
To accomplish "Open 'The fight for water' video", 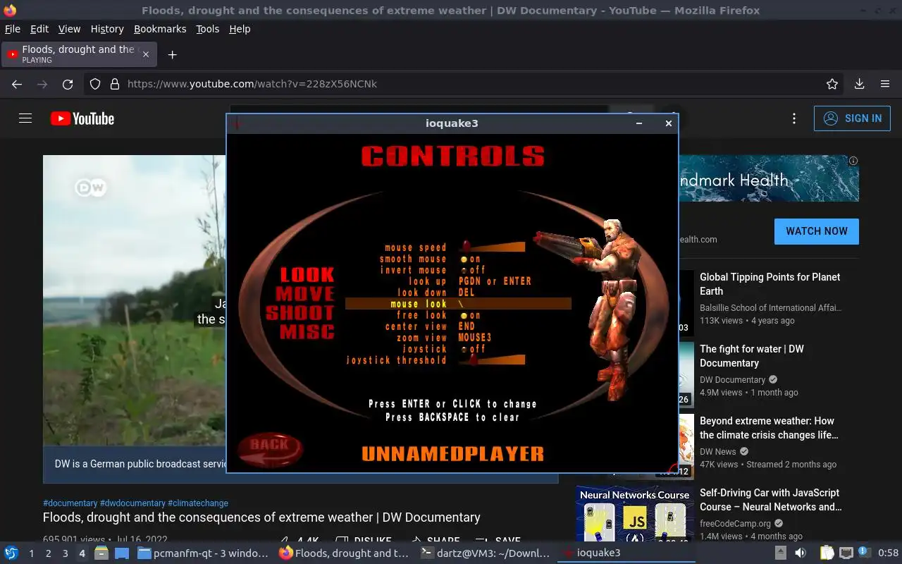I will 751,356.
